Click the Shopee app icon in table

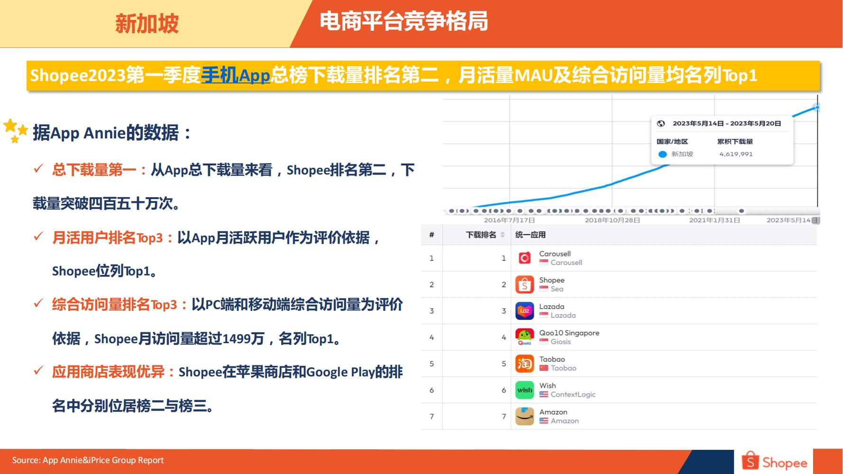click(x=524, y=284)
